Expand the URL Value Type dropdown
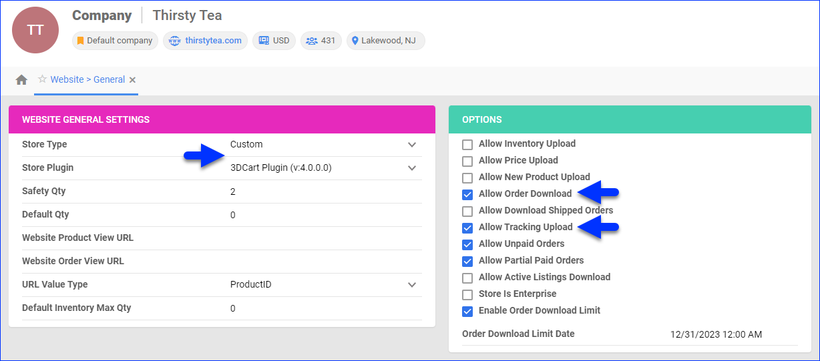Image resolution: width=820 pixels, height=361 pixels. (x=411, y=285)
